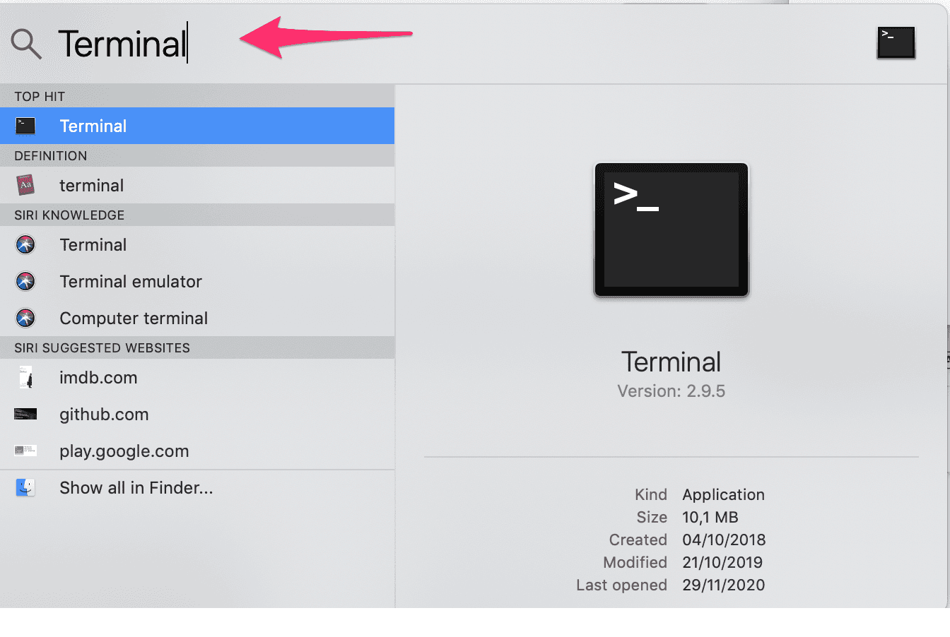Open the github.com suggested website
The height and width of the screenshot is (637, 950).
coord(104,415)
